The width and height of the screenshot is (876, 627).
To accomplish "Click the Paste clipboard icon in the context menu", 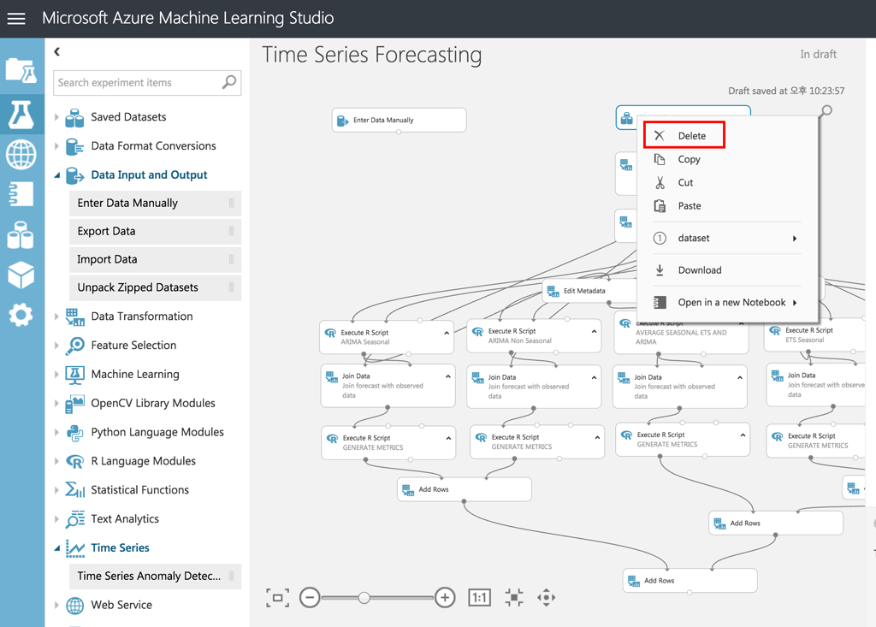I will (x=660, y=205).
